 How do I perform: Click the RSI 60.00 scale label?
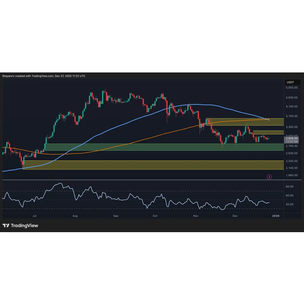[289, 195]
